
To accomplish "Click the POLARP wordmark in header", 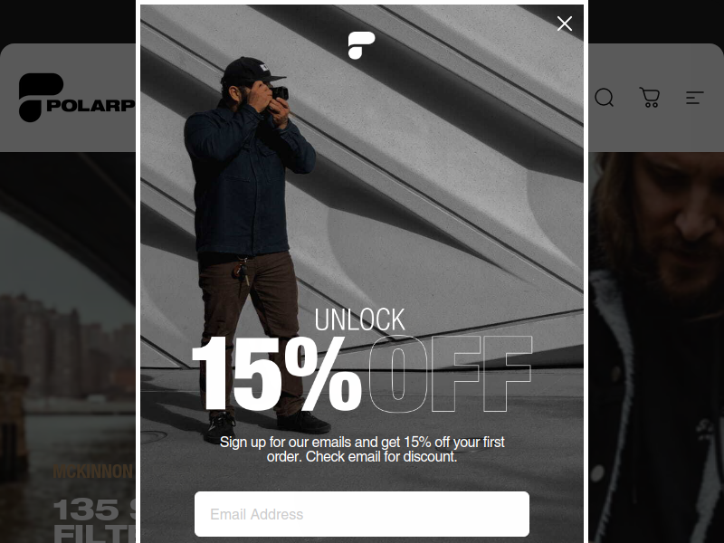I will 90,106.
